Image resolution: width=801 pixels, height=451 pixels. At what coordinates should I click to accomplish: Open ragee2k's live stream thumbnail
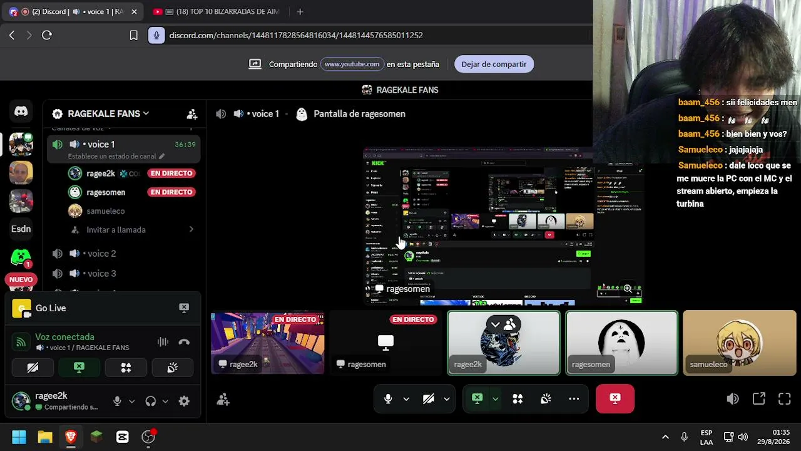click(268, 343)
